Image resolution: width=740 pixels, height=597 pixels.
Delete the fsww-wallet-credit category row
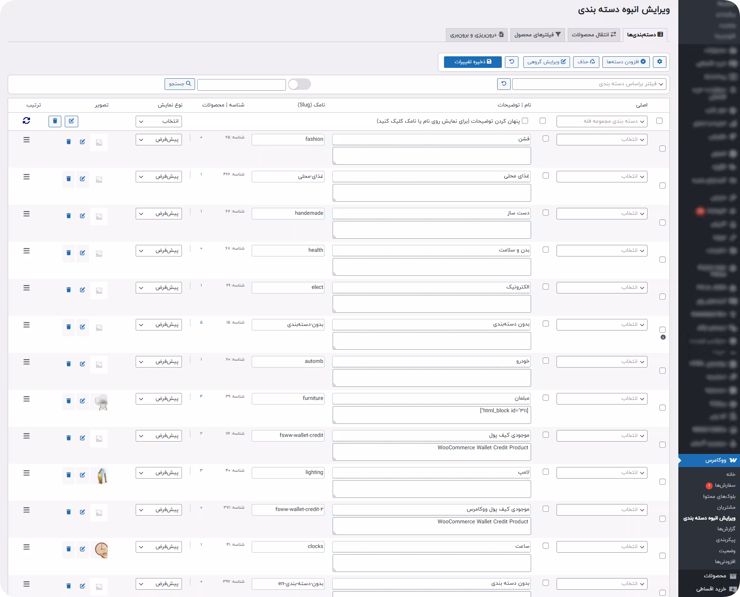click(x=69, y=438)
